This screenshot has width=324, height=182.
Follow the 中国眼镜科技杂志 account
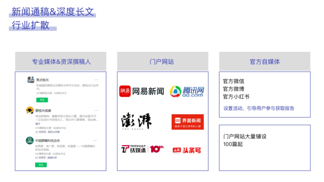[x=41, y=165]
